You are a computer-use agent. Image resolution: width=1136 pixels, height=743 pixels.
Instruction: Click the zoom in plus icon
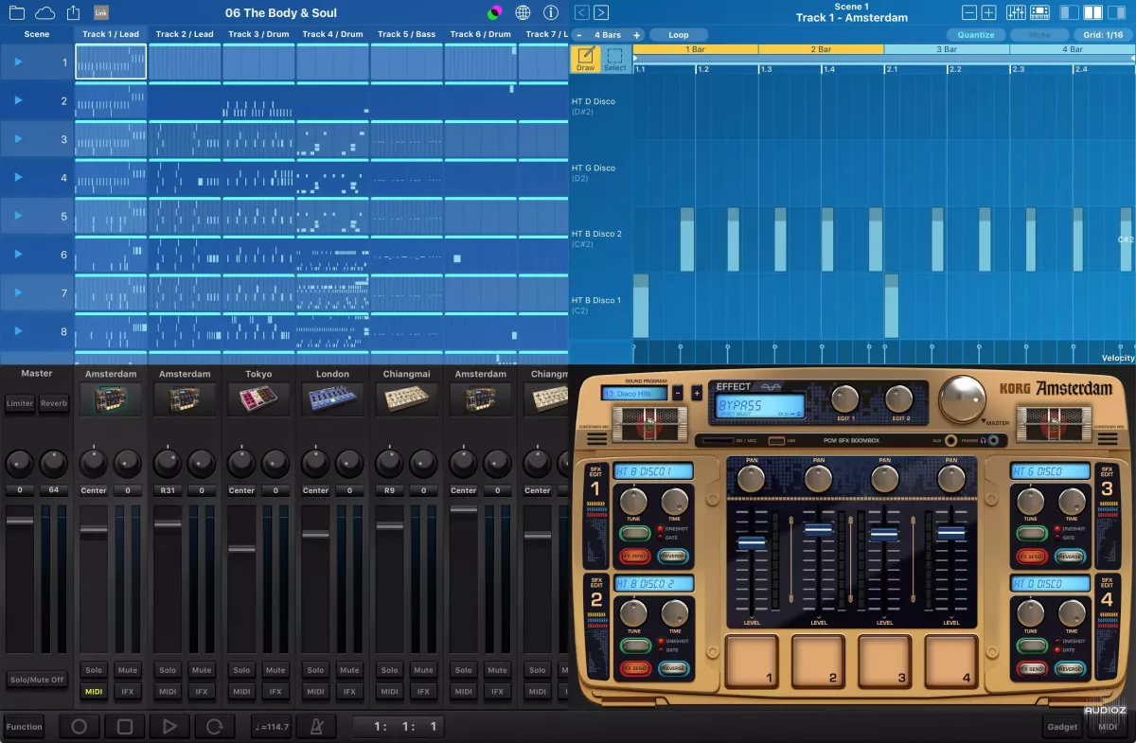[988, 12]
